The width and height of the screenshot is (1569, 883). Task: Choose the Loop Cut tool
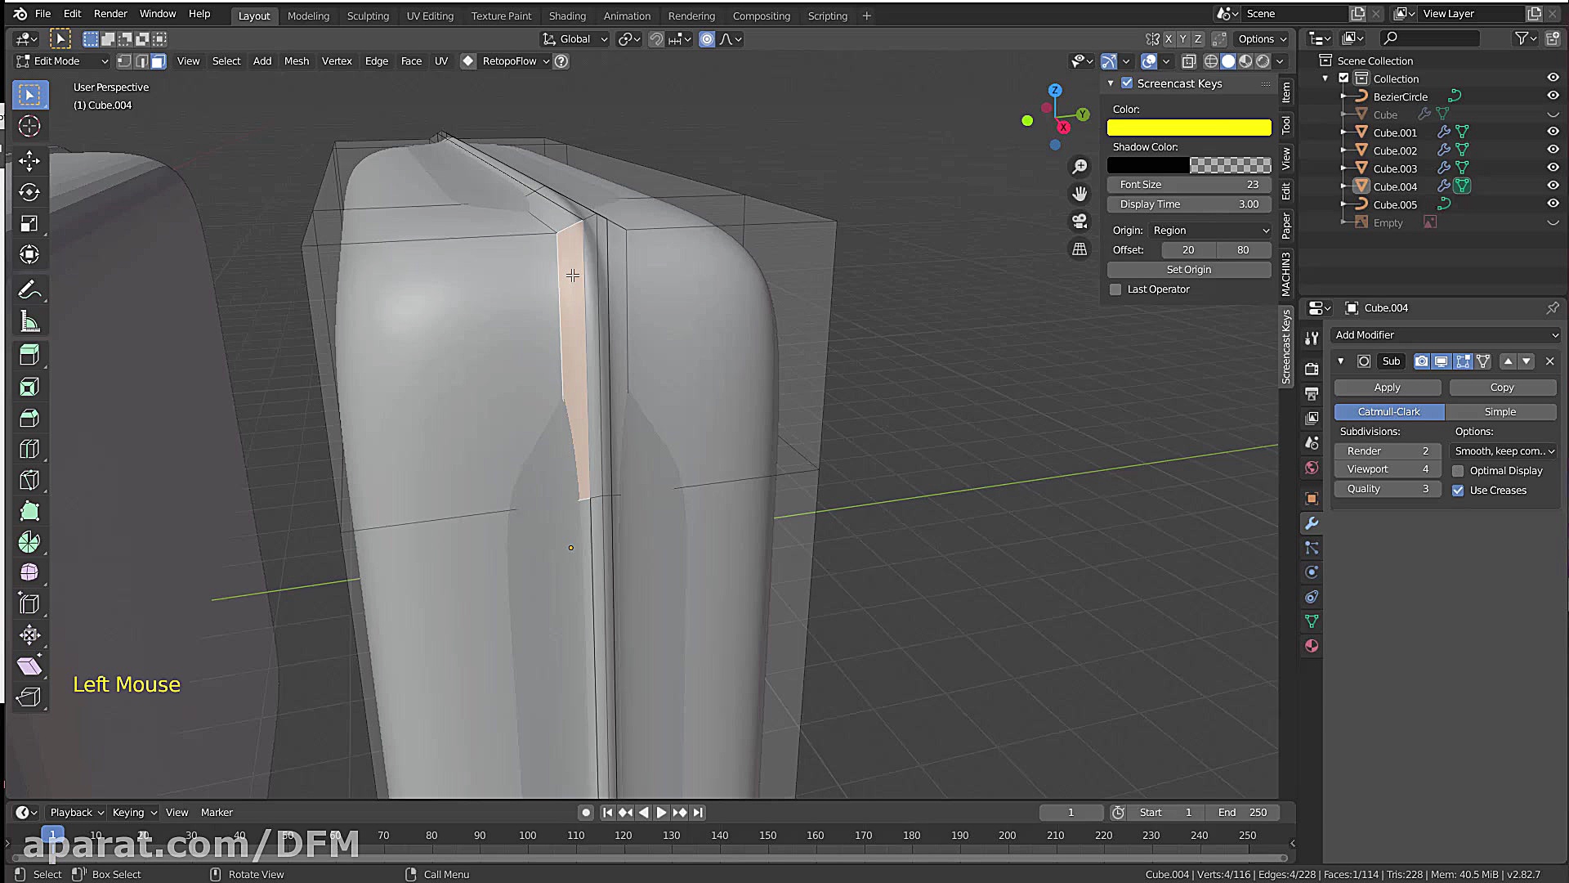29,449
